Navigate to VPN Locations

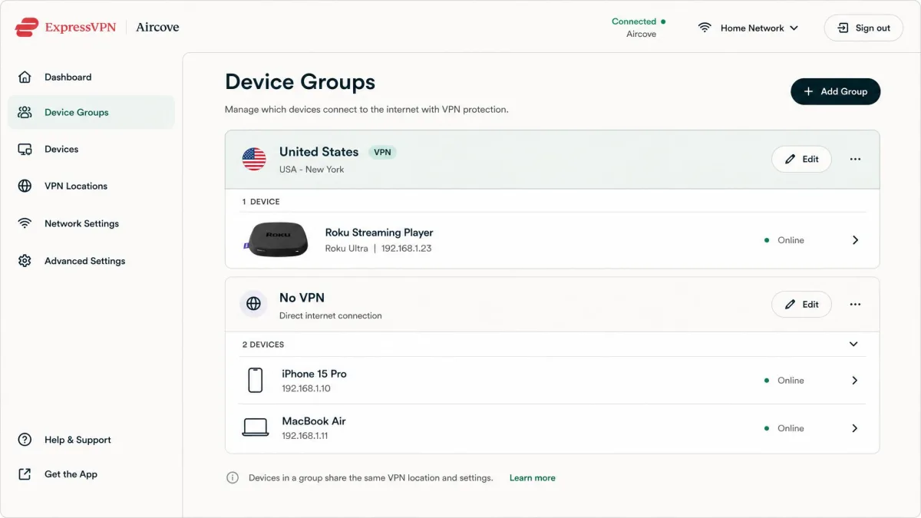91,186
